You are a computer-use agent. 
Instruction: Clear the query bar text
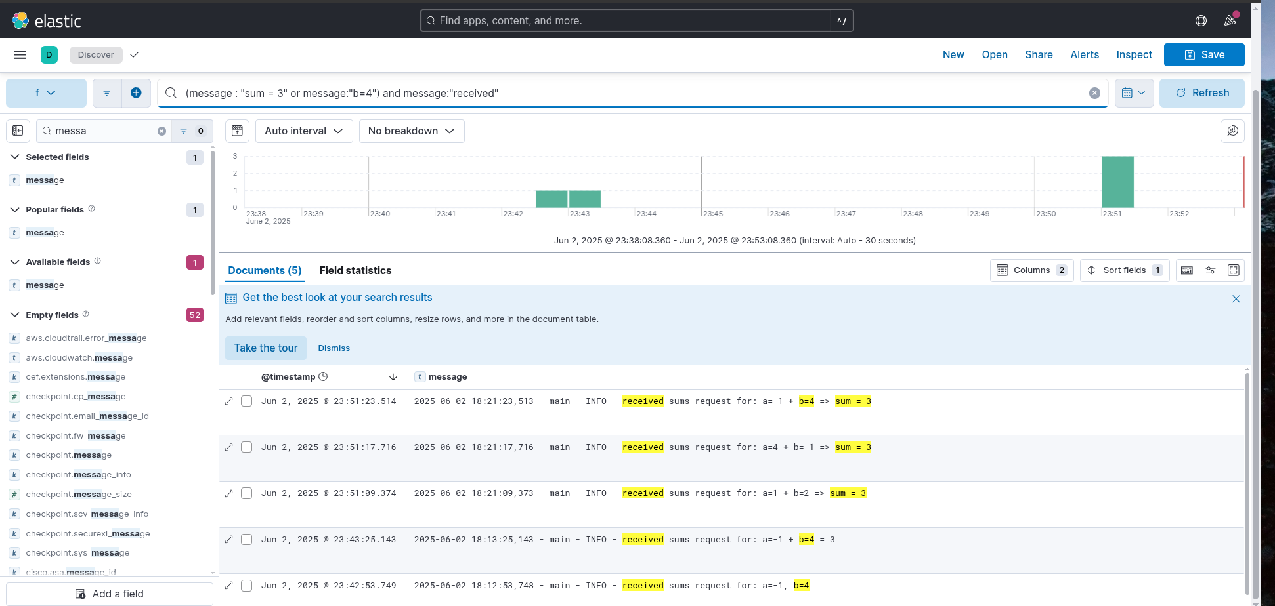[x=1094, y=93]
